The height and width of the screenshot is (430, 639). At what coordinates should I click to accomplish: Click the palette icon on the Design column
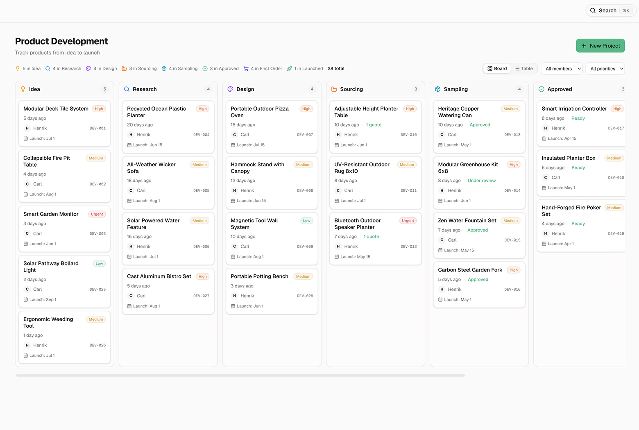point(231,89)
